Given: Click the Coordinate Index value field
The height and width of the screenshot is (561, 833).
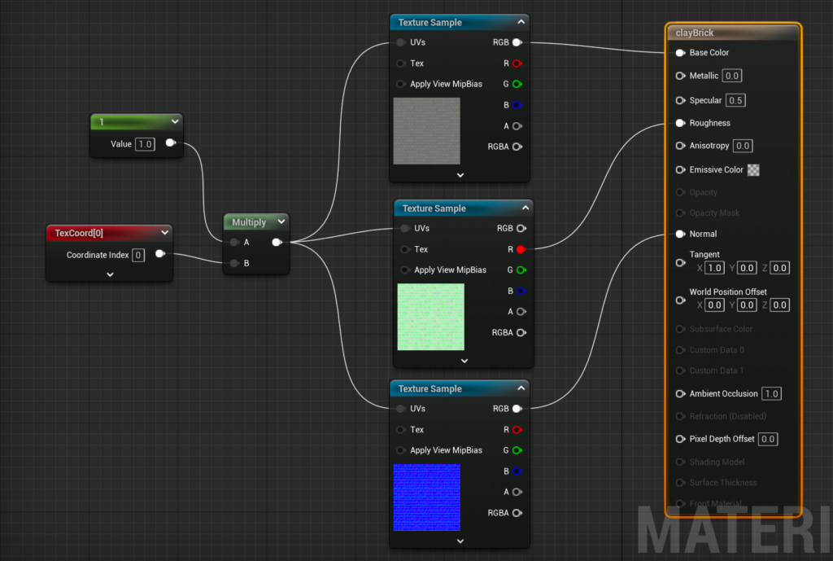Looking at the screenshot, I should [x=138, y=255].
